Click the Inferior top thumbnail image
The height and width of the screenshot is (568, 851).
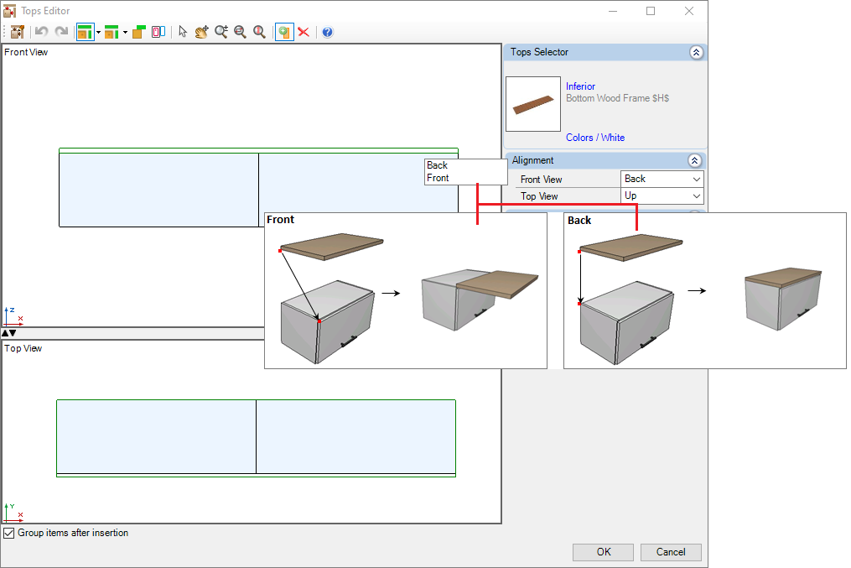[x=533, y=104]
